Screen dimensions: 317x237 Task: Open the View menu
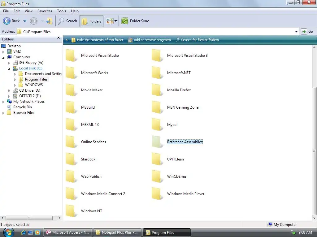click(28, 11)
